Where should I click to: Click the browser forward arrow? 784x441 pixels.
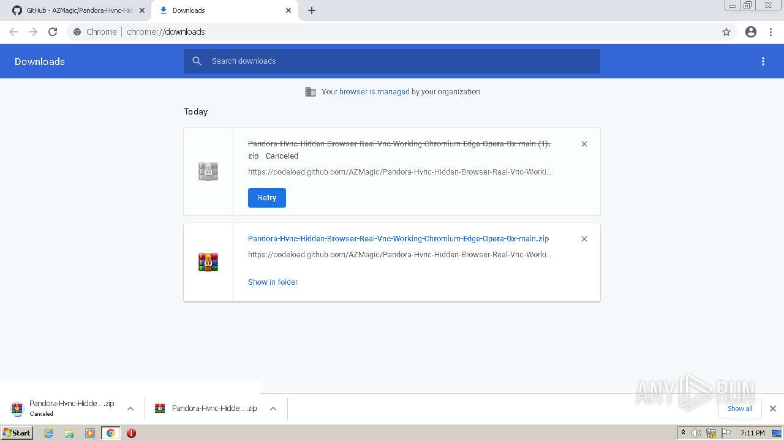click(33, 32)
